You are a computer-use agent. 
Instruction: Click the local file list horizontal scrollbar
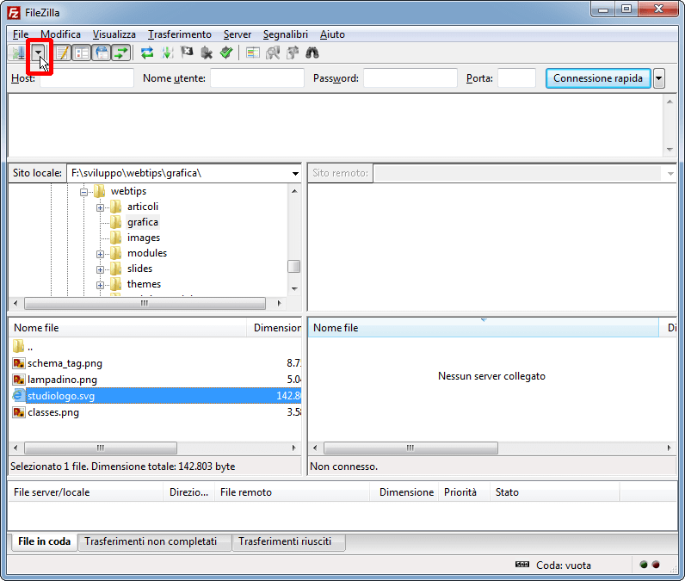(x=99, y=448)
